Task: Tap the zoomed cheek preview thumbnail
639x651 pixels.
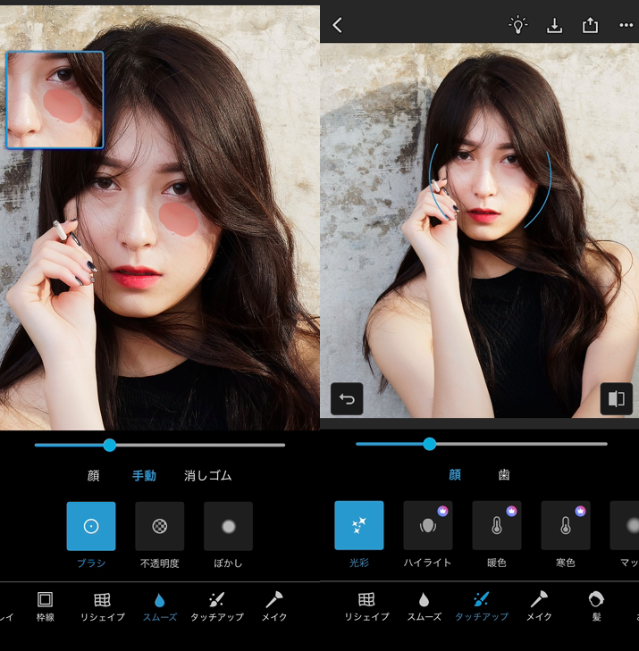Action: 55,100
